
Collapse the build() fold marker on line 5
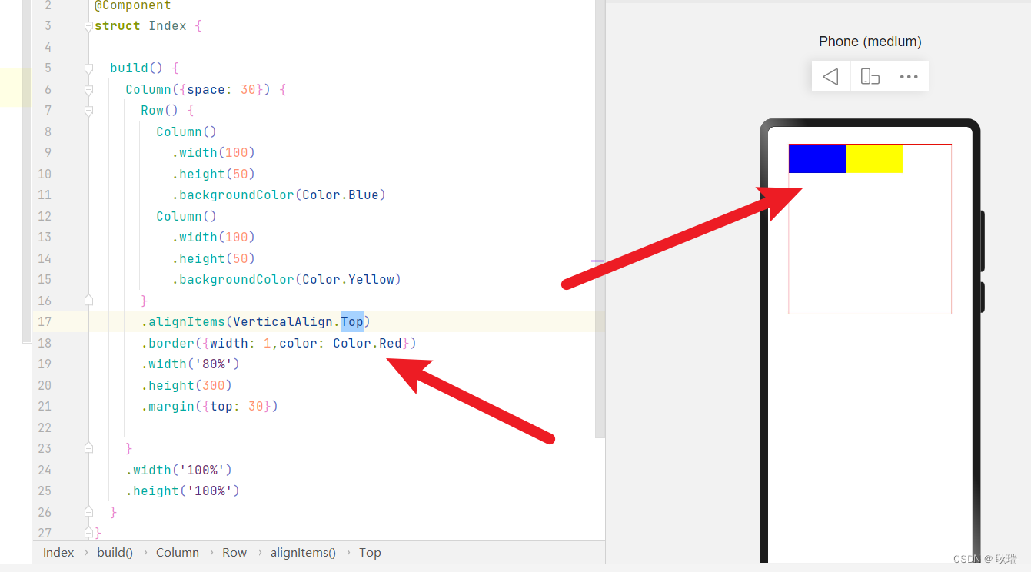89,68
